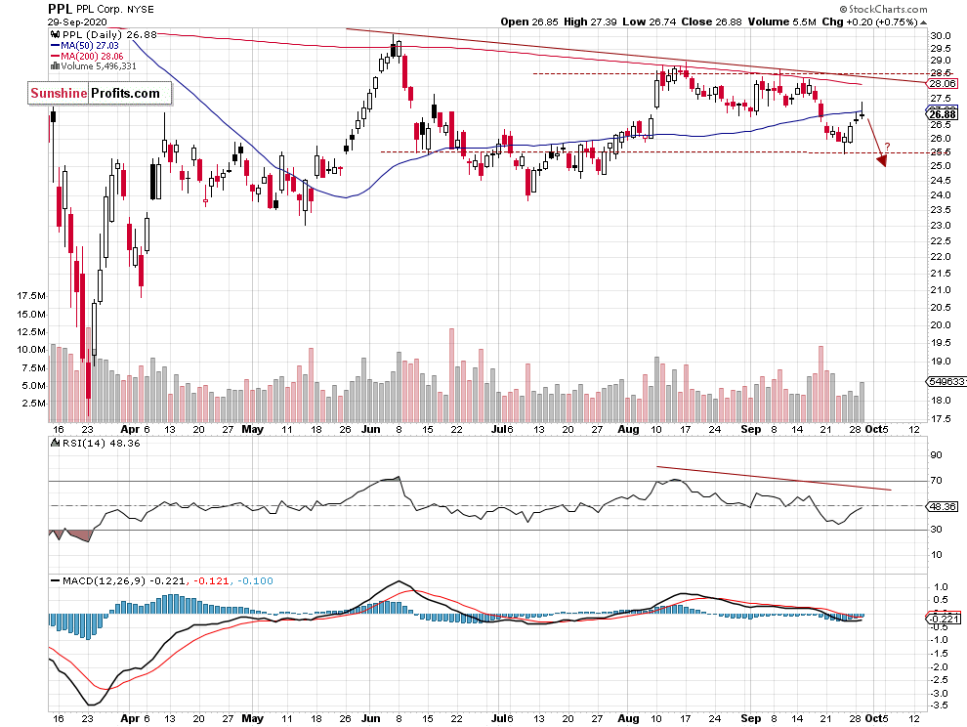Click the 30 label on RSI axis
Image resolution: width=967 pixels, height=727 pixels.
(936, 529)
